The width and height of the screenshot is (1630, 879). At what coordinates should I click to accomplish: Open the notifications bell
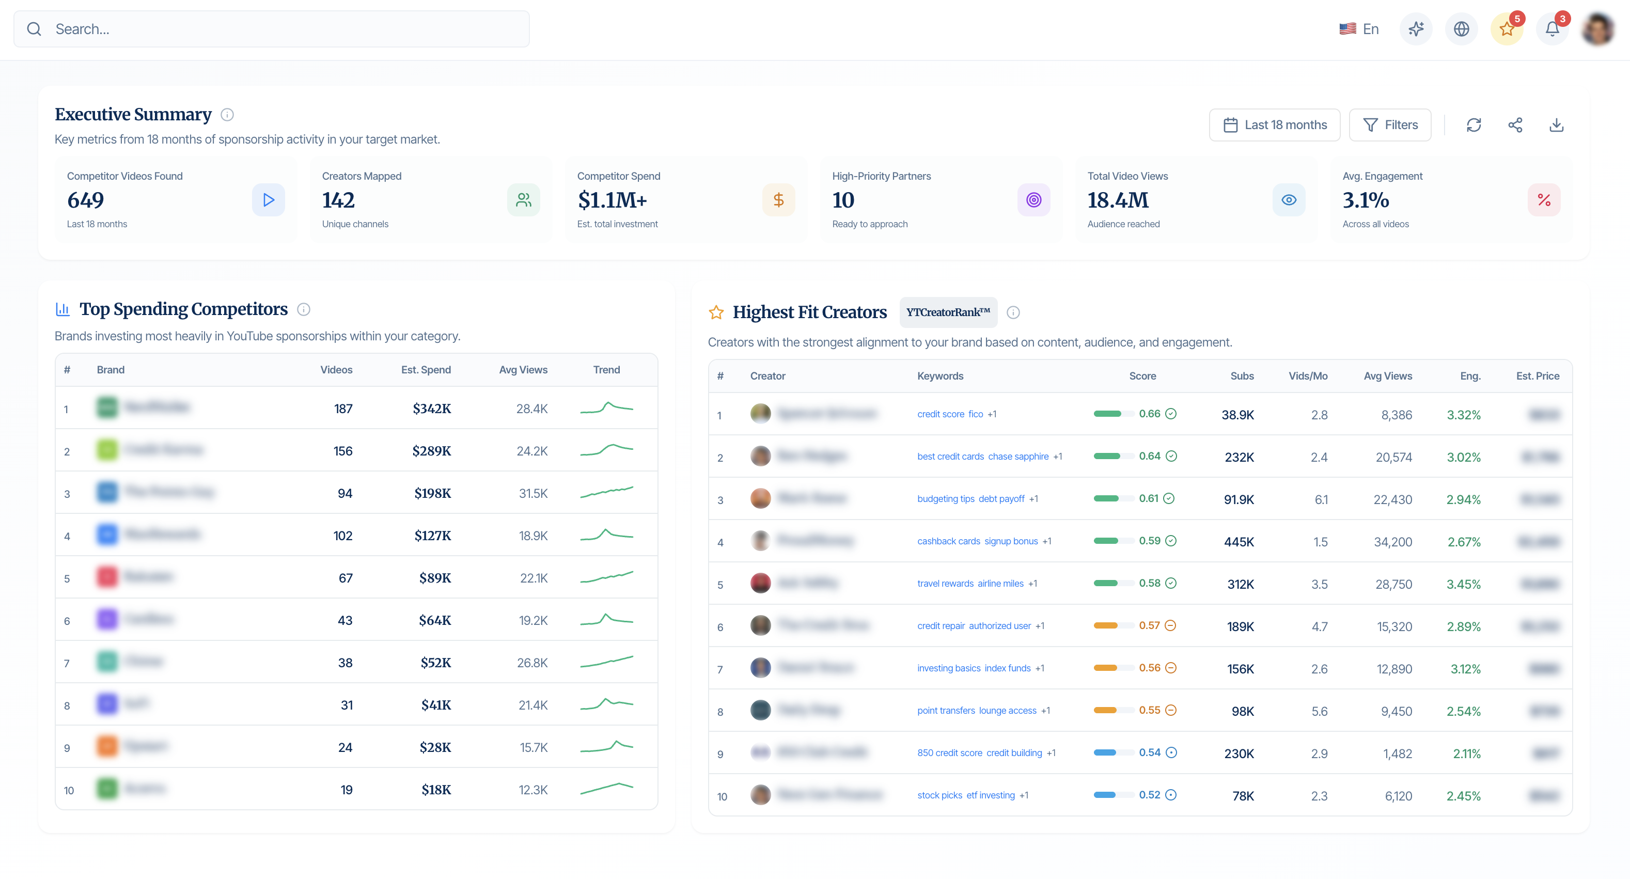click(x=1552, y=29)
